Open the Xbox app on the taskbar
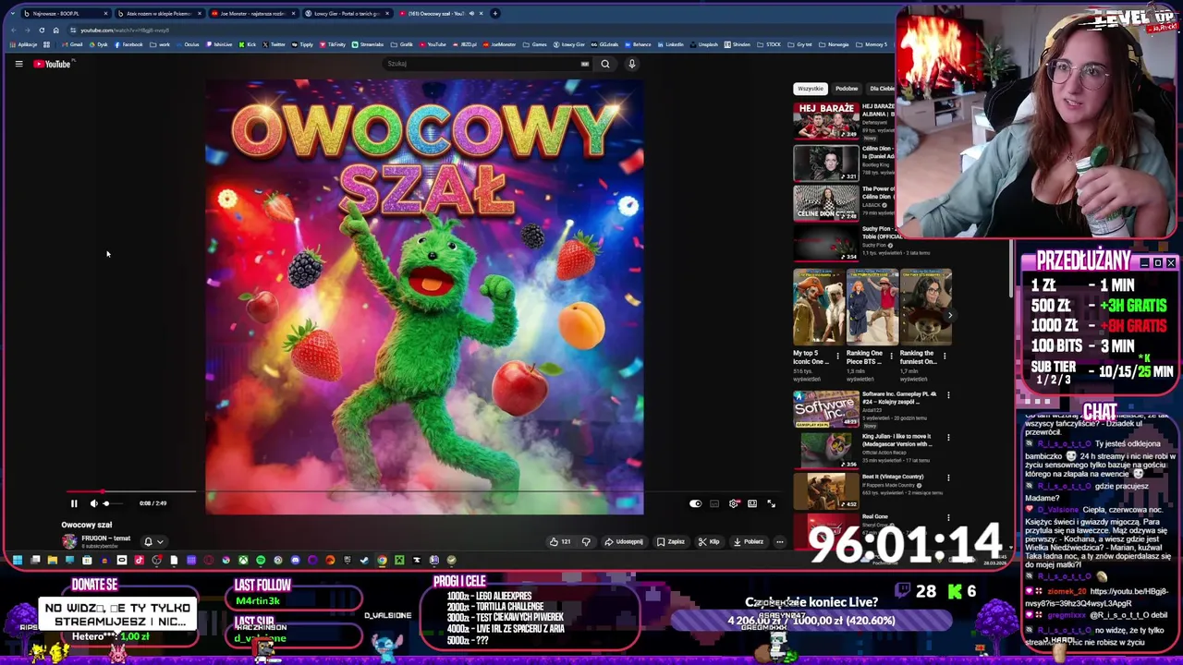Image resolution: width=1183 pixels, height=665 pixels. (x=243, y=560)
